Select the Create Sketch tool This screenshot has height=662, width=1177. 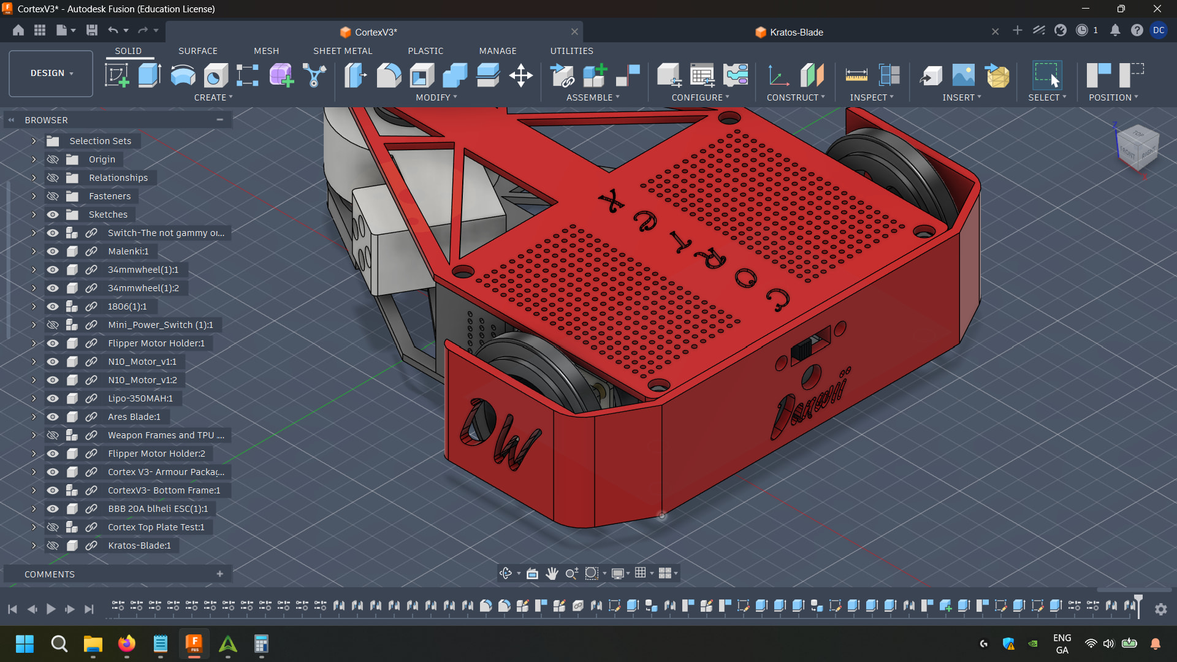(116, 75)
